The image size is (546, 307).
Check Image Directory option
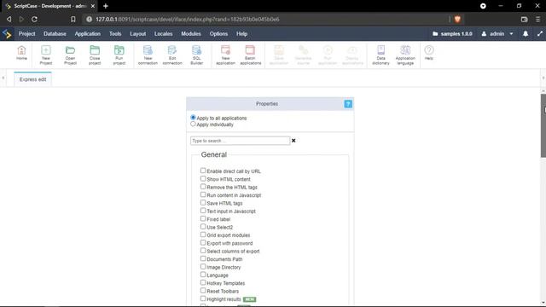pyautogui.click(x=203, y=267)
